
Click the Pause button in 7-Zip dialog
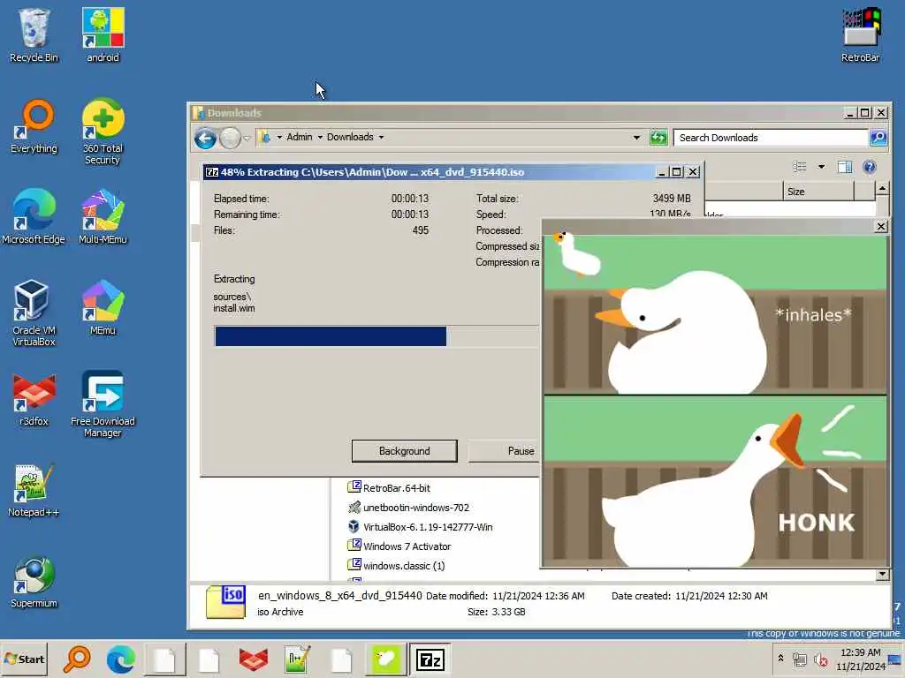pyautogui.click(x=505, y=451)
